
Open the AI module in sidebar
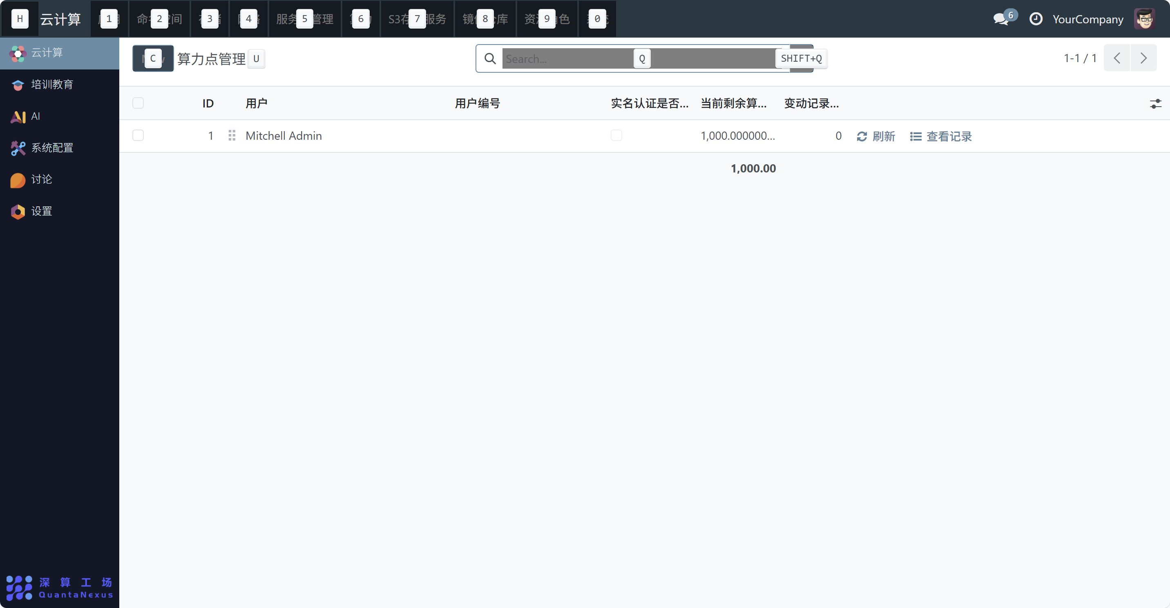(36, 116)
